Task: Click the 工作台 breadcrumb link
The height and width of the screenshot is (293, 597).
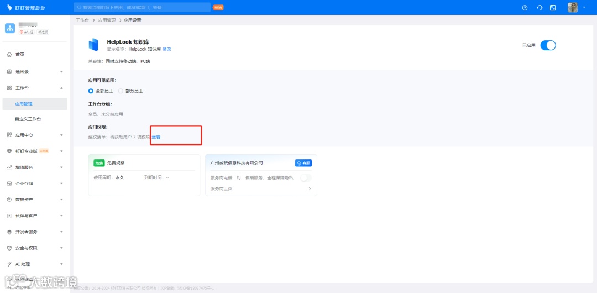Action: click(82, 20)
